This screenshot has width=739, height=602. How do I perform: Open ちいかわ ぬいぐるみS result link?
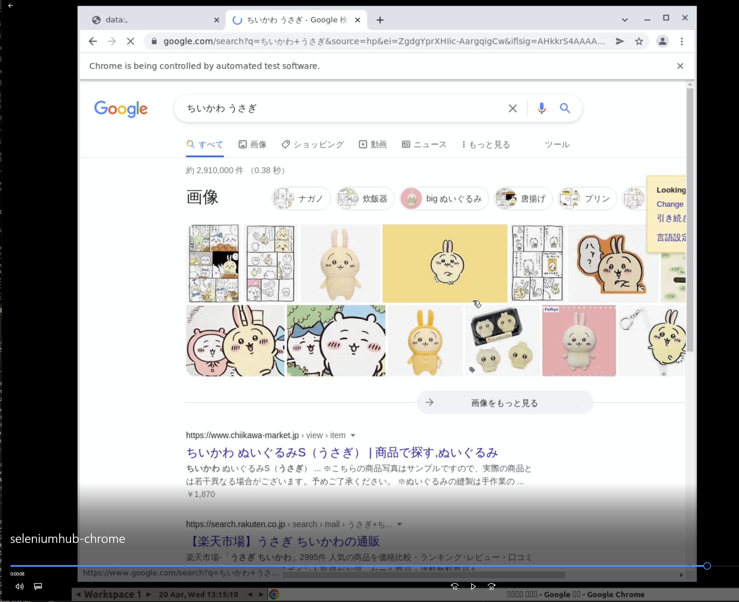(342, 452)
